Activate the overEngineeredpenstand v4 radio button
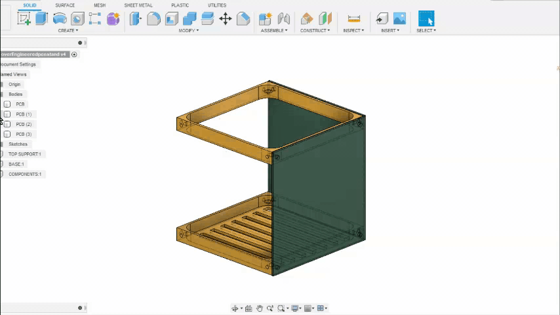 pyautogui.click(x=74, y=54)
